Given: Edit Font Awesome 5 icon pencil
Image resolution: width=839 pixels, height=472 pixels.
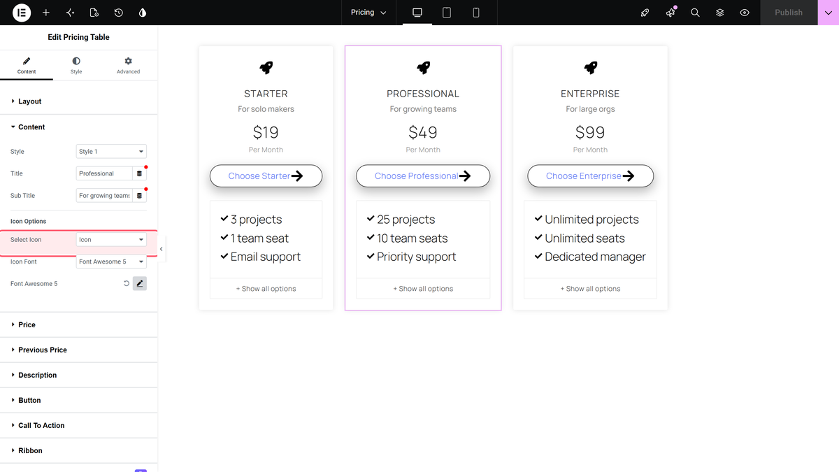Looking at the screenshot, I should click(x=140, y=284).
